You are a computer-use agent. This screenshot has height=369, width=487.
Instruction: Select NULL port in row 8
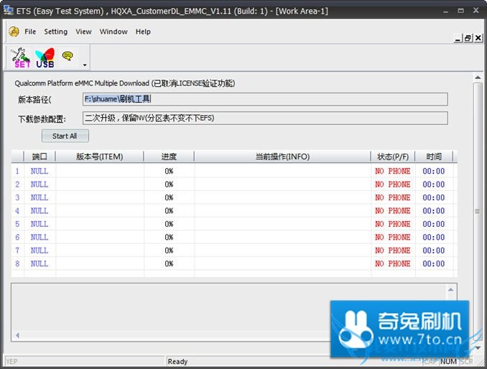point(40,263)
